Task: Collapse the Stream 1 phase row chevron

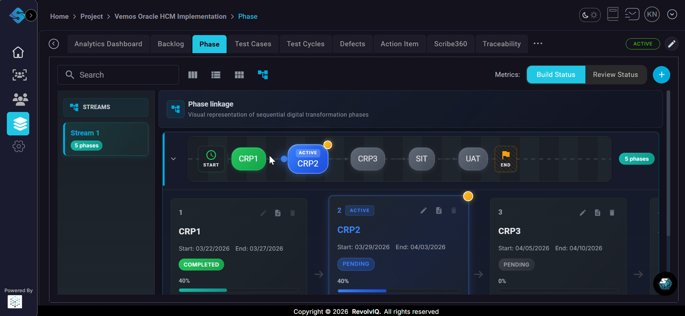Action: 173,159
